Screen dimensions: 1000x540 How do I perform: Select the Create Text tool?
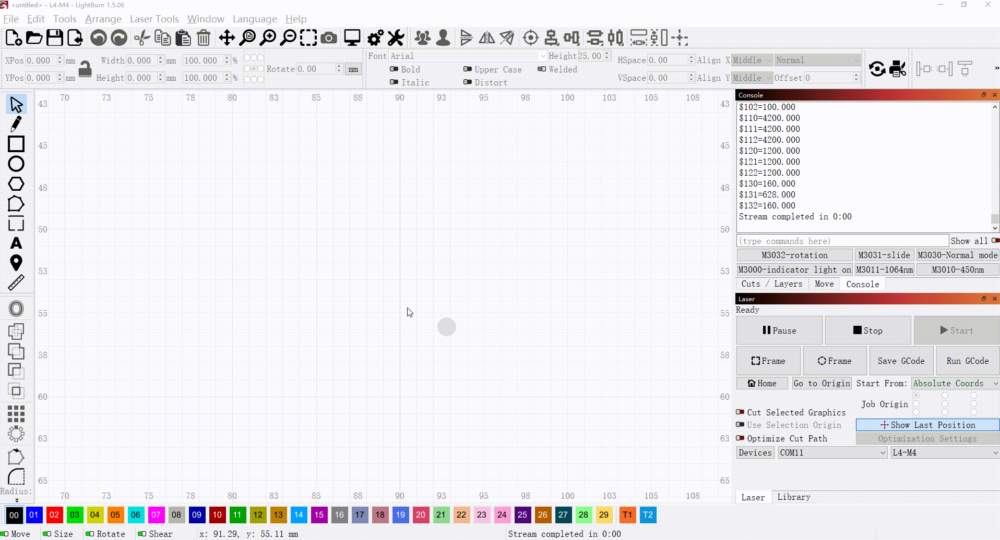pos(16,243)
